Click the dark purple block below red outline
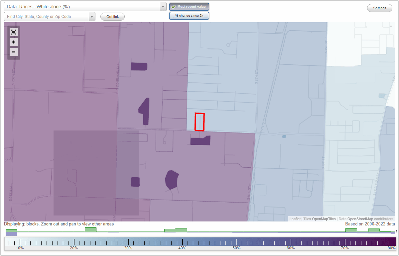The height and width of the screenshot is (256, 399). 200,140
